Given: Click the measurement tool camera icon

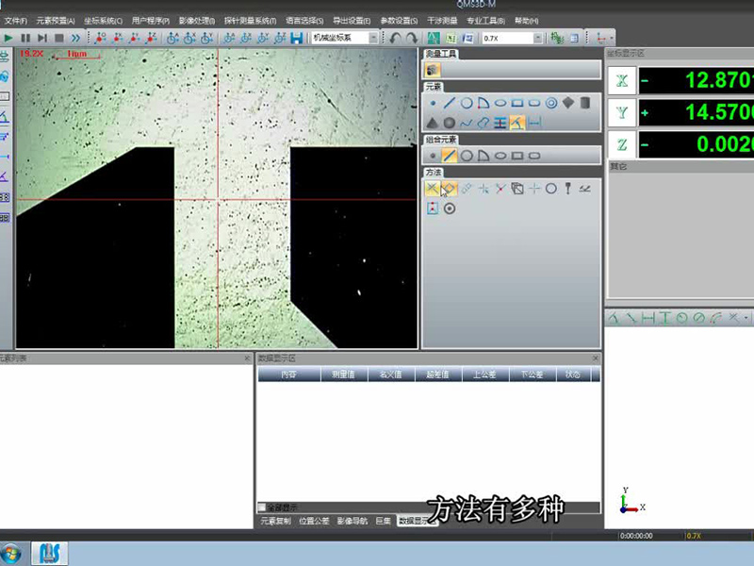Looking at the screenshot, I should point(433,70).
